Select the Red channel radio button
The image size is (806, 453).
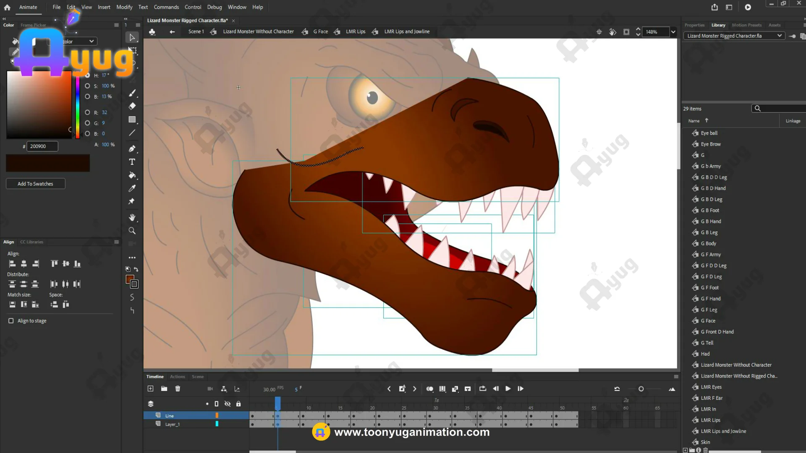click(87, 112)
